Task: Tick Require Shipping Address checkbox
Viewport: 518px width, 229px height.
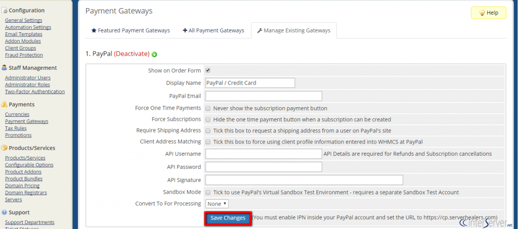Action: (208, 130)
